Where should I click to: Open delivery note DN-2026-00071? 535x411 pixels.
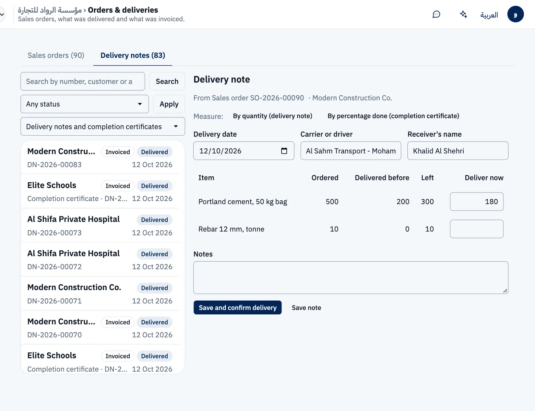tap(100, 294)
